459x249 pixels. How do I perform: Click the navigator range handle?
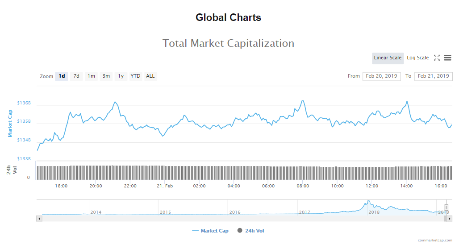[x=446, y=207]
